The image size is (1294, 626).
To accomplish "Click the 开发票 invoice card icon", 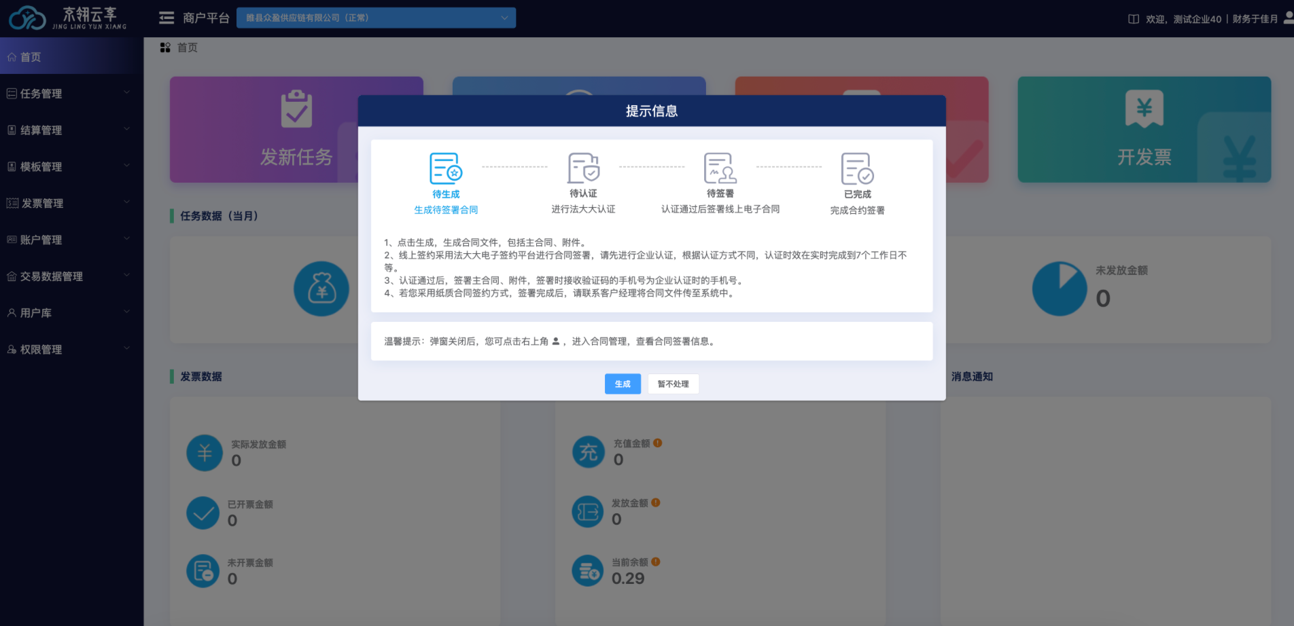I will [x=1144, y=109].
